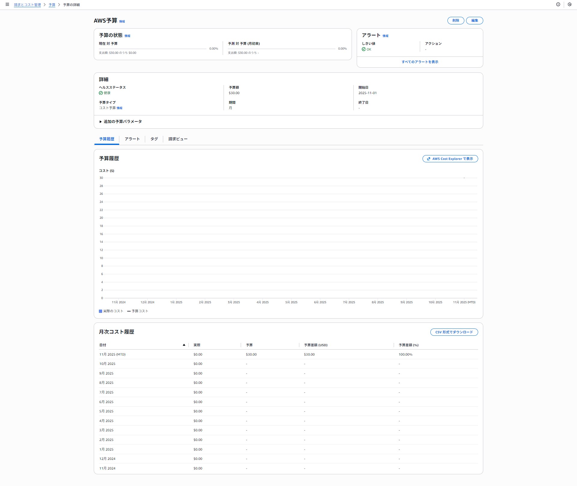Screen dimensions: 577x486
Task: Click the 編集 button
Action: coord(474,20)
